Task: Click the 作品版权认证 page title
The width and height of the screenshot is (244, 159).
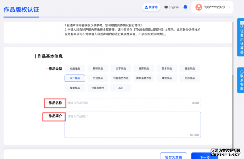Action: click(21, 9)
